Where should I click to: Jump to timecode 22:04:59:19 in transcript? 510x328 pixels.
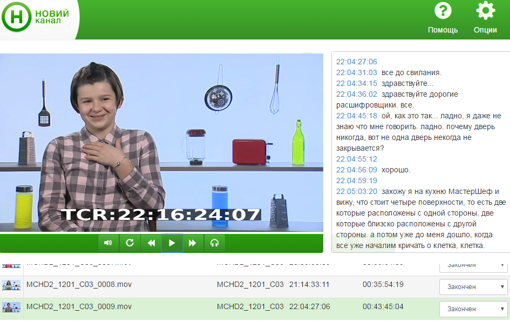pyautogui.click(x=357, y=181)
